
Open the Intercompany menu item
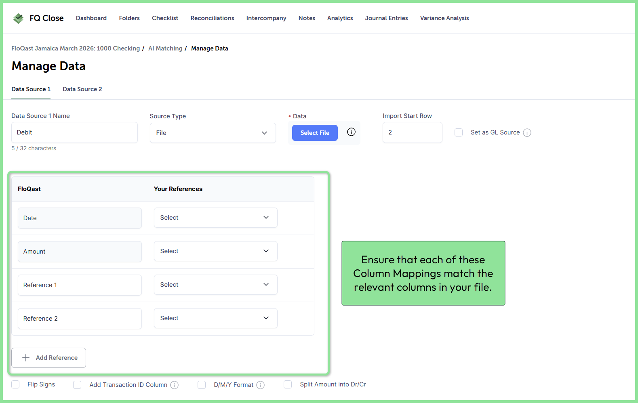point(266,18)
